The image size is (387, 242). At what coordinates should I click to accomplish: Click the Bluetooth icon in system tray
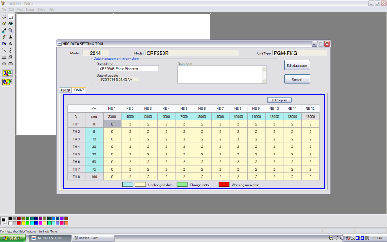click(x=362, y=238)
